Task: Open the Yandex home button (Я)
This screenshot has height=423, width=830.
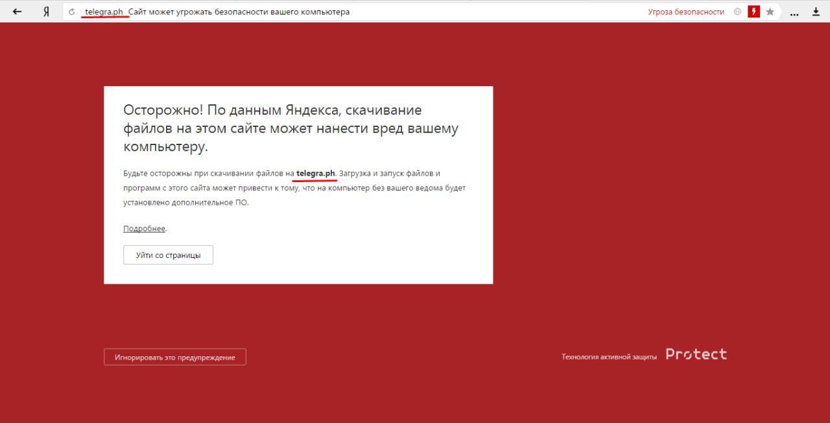Action: (47, 12)
